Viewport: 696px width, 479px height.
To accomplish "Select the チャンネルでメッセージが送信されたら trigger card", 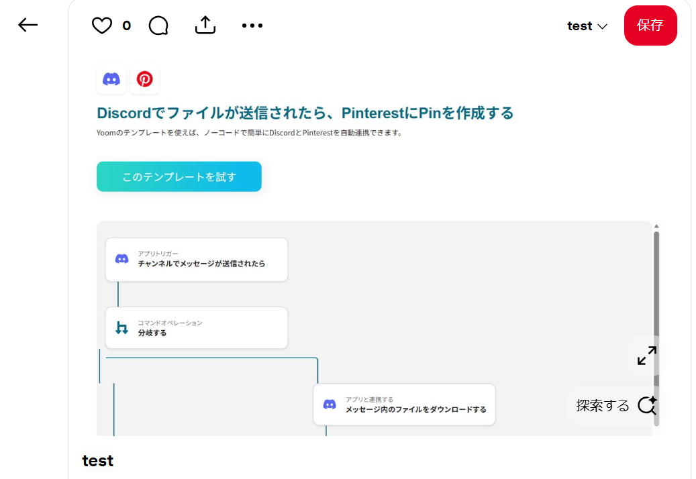I will point(197,260).
